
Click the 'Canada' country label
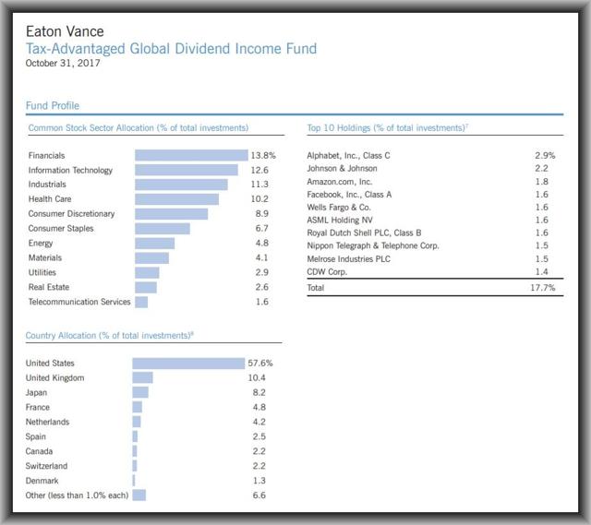(x=39, y=451)
